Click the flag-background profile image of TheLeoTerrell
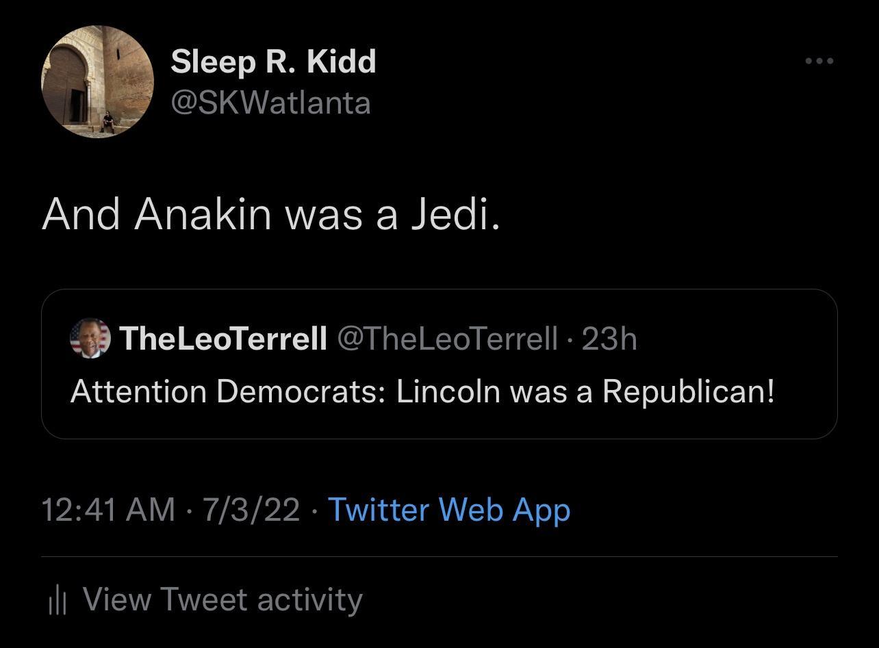879x648 pixels. pos(88,338)
